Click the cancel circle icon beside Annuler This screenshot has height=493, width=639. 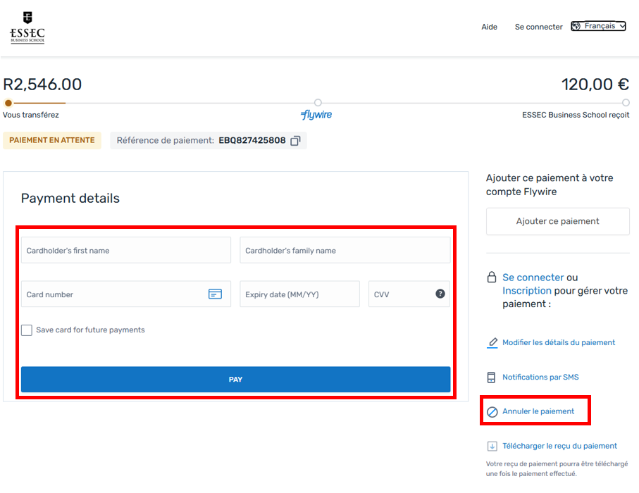coord(492,412)
